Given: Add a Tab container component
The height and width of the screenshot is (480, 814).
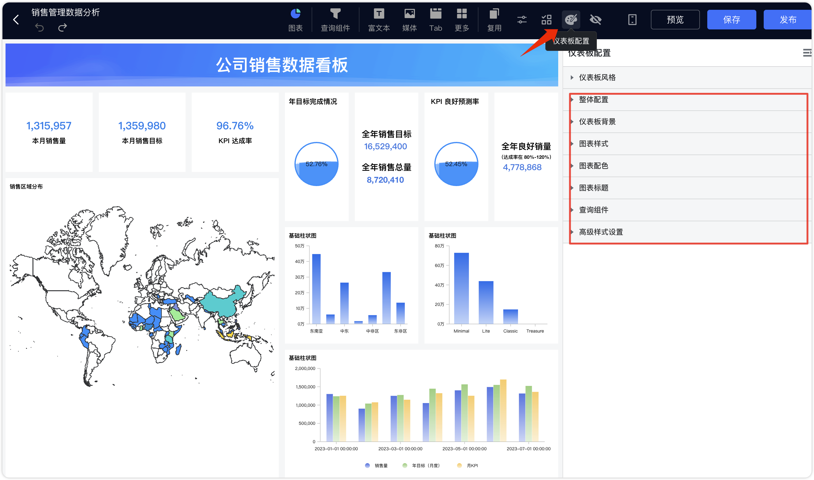Looking at the screenshot, I should (x=436, y=20).
